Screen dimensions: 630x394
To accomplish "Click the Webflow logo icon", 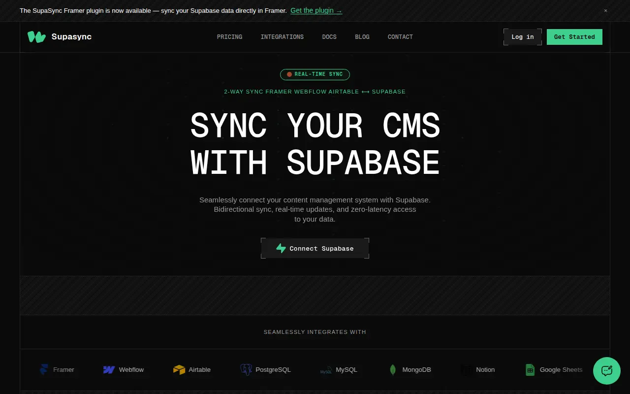I will (x=109, y=370).
